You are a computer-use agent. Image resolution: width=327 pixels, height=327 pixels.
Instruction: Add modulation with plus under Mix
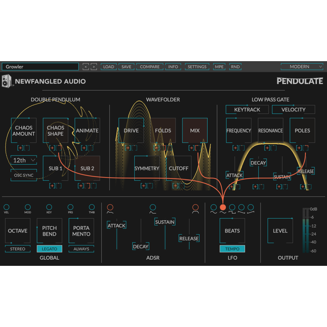[x=191, y=148]
